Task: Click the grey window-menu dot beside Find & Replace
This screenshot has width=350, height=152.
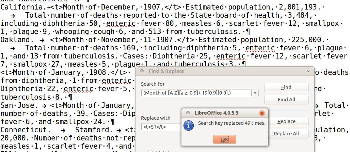Action: tap(141, 71)
